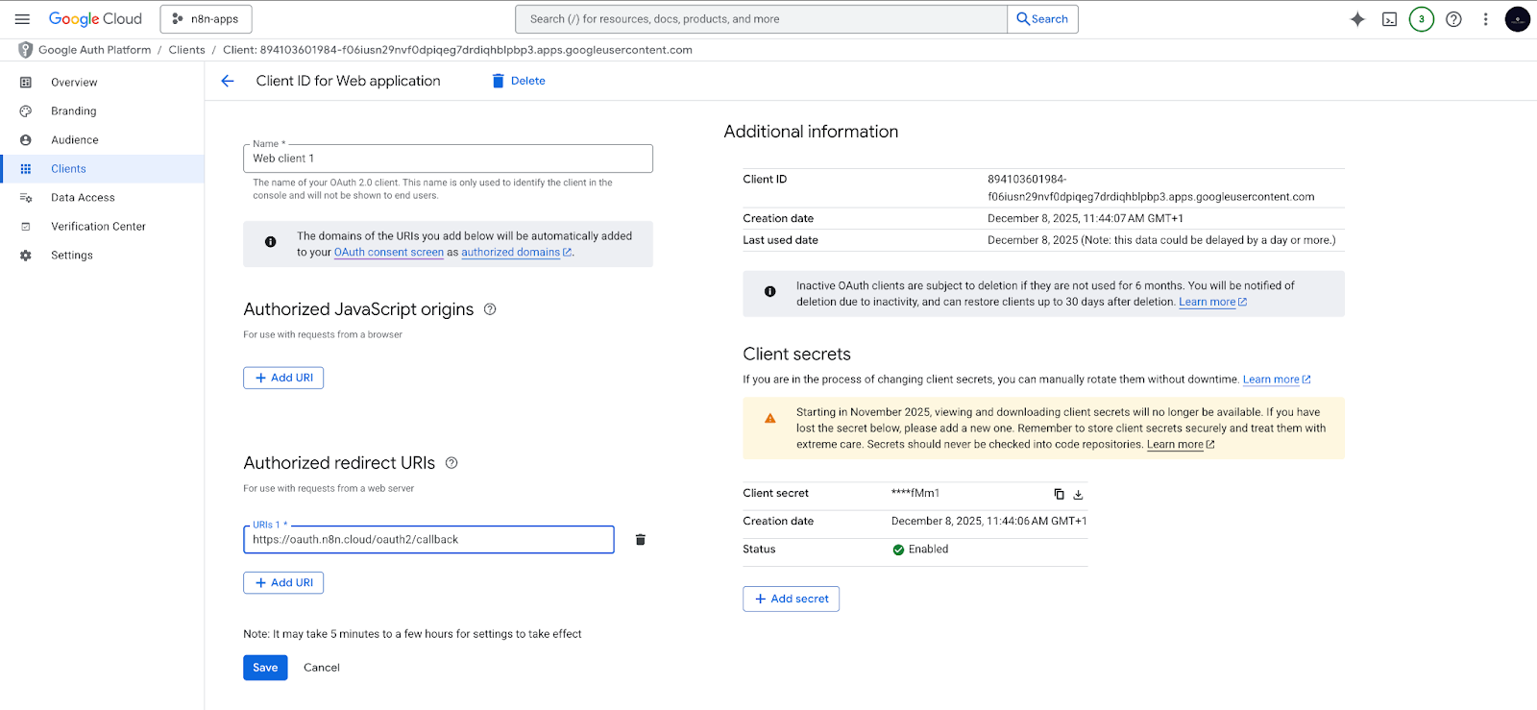Click the Google Cloud logo
The image size is (1537, 710).
[95, 19]
